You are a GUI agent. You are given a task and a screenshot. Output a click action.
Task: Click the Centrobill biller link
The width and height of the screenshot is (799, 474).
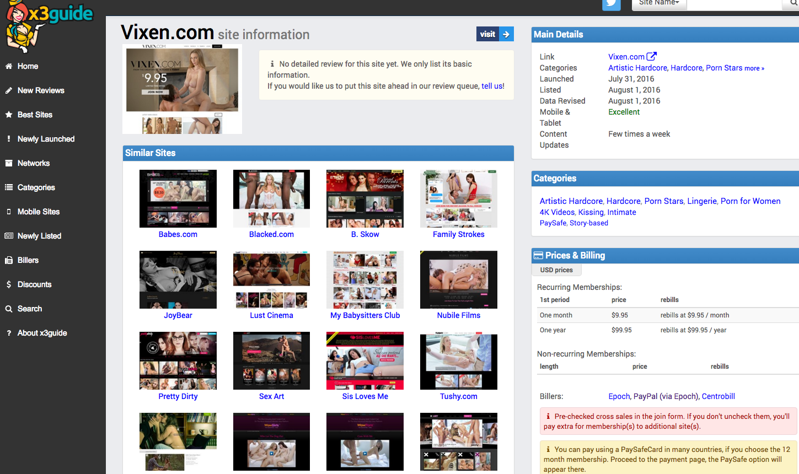click(x=718, y=396)
